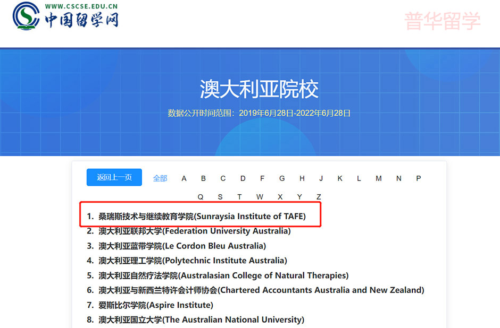Viewport: 500px width, 328px height.
Task: Filter institutions by letter B
Action: click(203, 178)
